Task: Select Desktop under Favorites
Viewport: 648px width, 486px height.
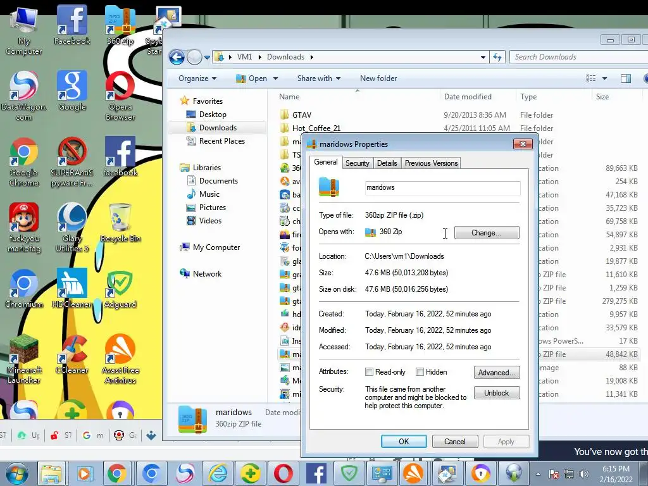Action: [213, 115]
